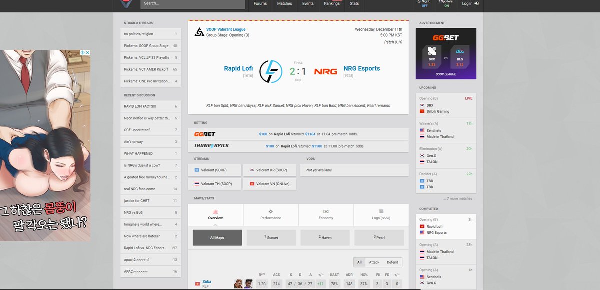The width and height of the screenshot is (600, 290).
Task: Open 'OCE underrated?' discussion
Action: (150, 130)
